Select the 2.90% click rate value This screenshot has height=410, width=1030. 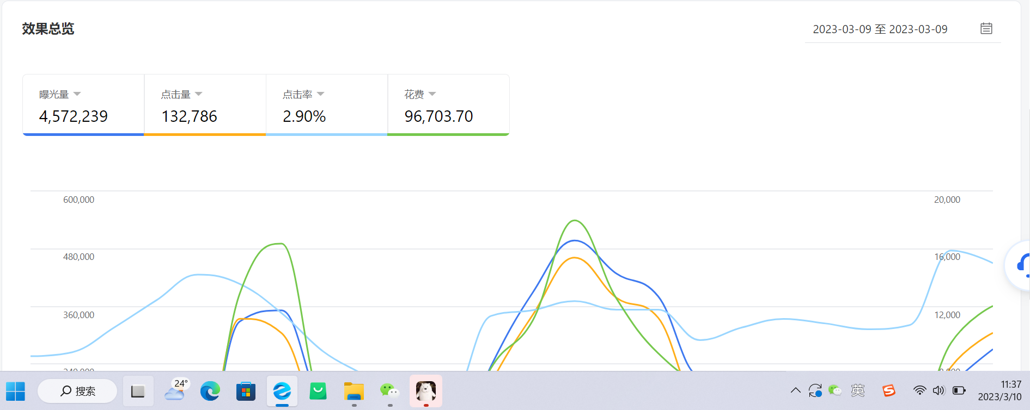click(x=304, y=116)
